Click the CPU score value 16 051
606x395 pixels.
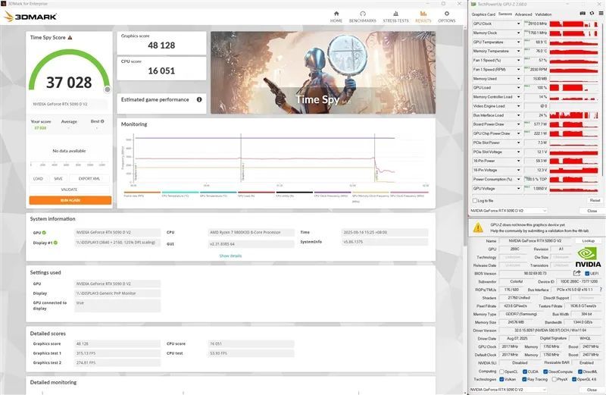[x=161, y=71]
